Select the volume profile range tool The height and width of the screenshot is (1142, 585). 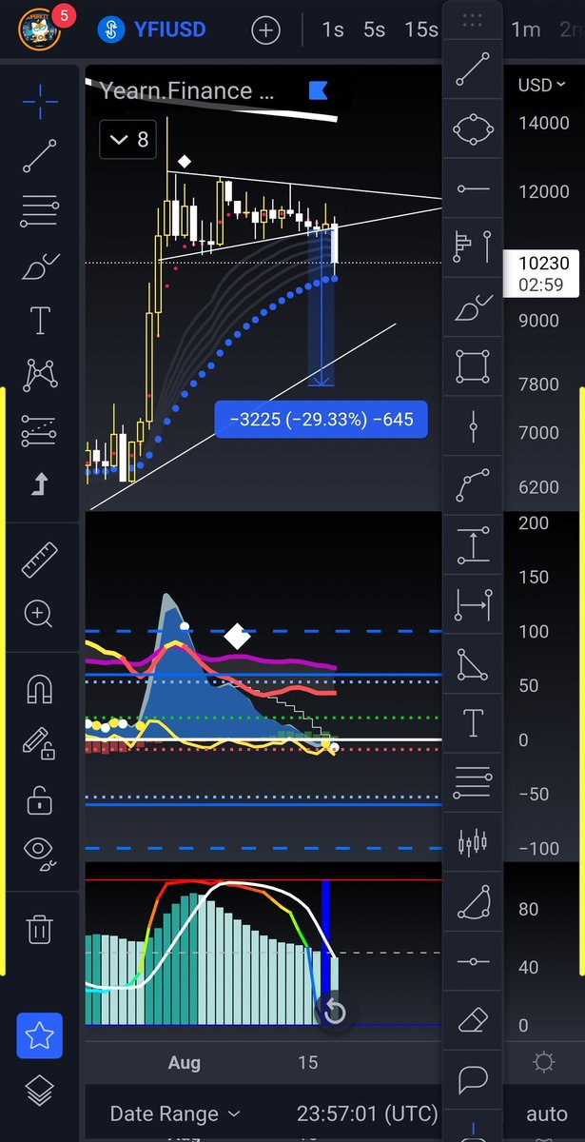tap(473, 246)
